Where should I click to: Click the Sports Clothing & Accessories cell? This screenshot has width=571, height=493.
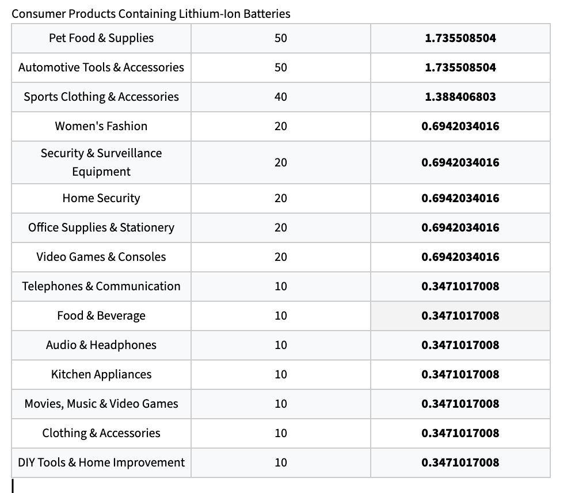point(101,97)
